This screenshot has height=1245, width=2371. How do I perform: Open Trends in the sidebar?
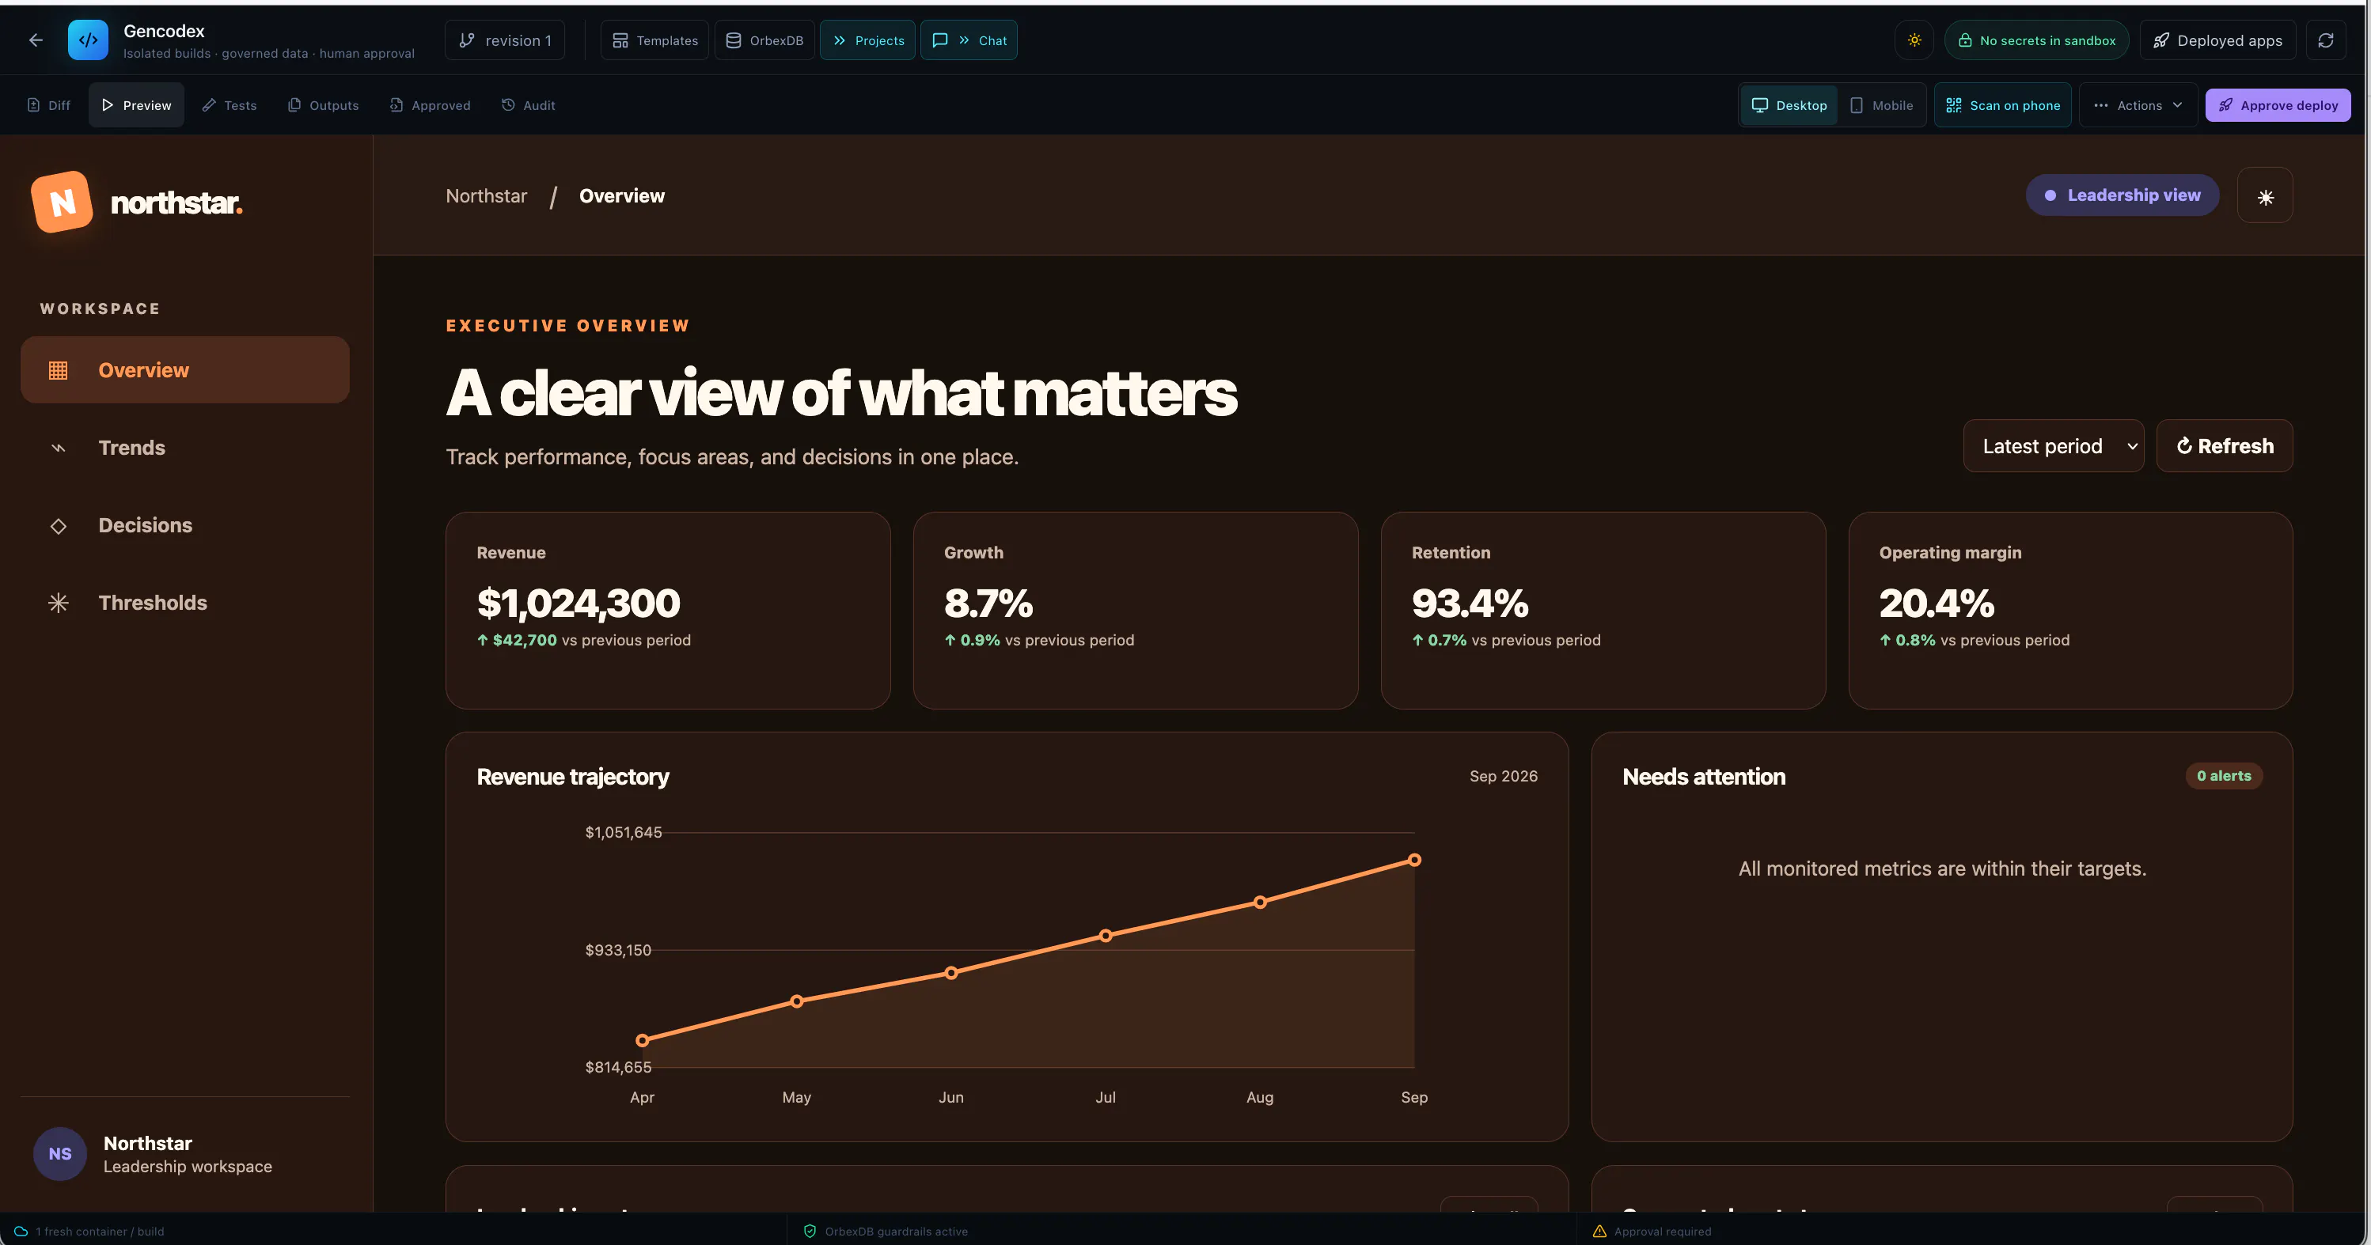point(185,448)
